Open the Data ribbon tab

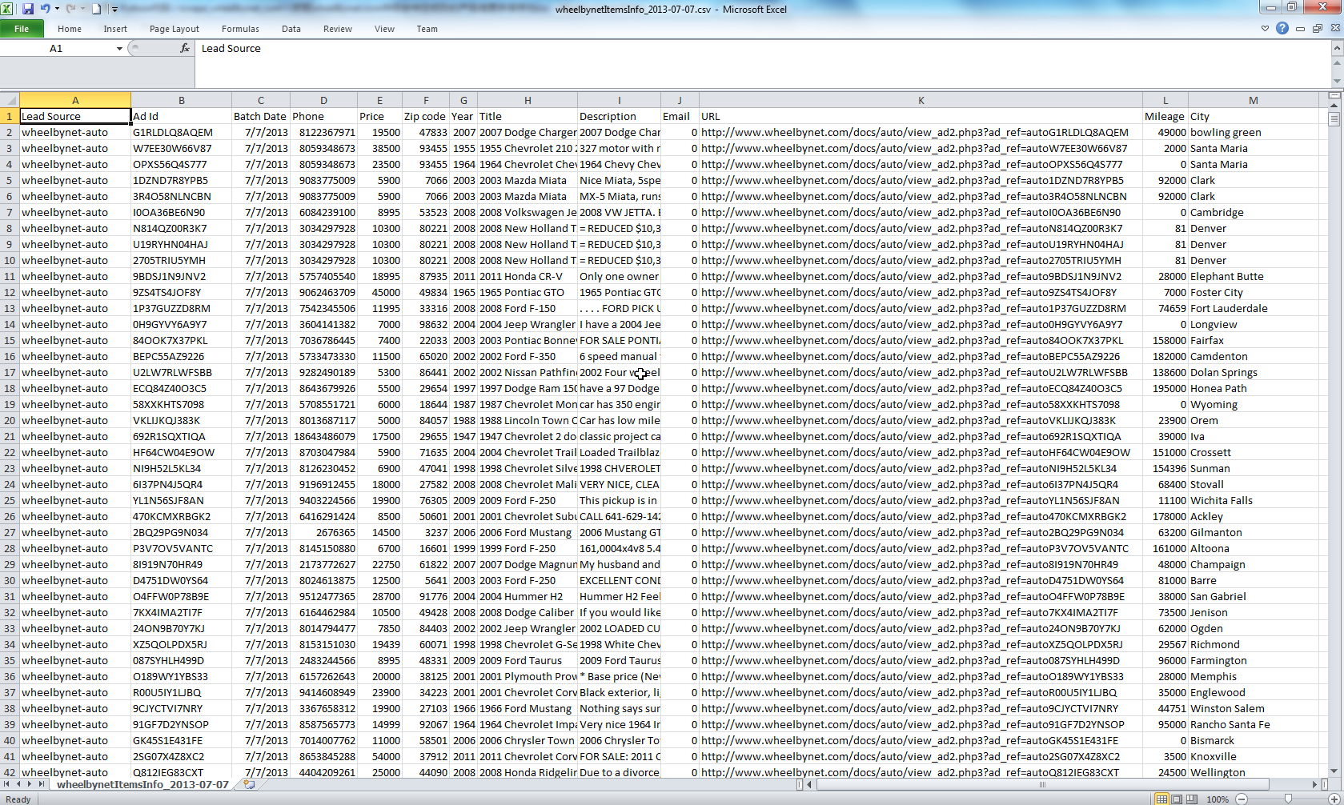pos(291,29)
